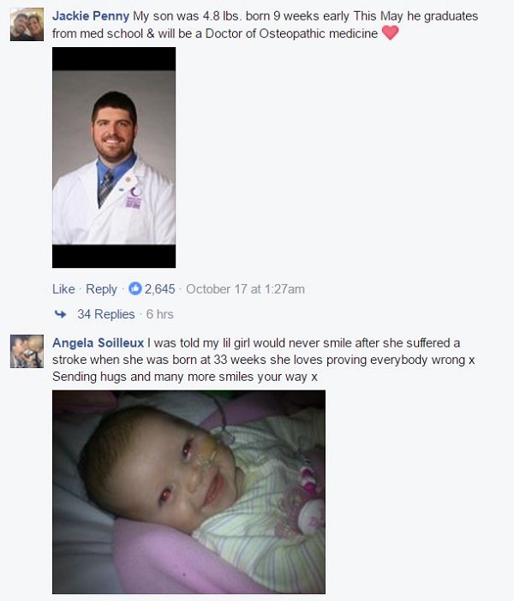Click the purple logo on the white coat
This screenshot has width=514, height=601.
coord(134,198)
